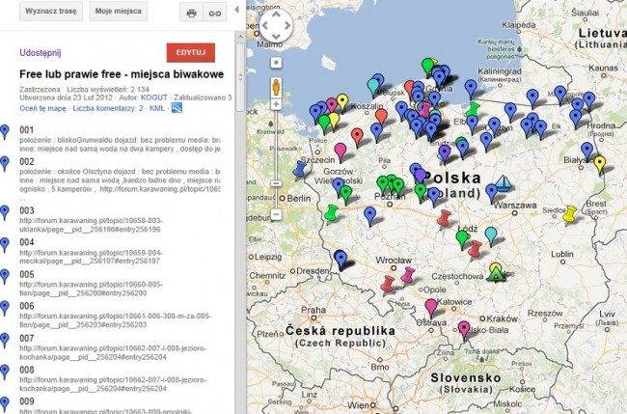Click the Berlin city label

[x=299, y=199]
